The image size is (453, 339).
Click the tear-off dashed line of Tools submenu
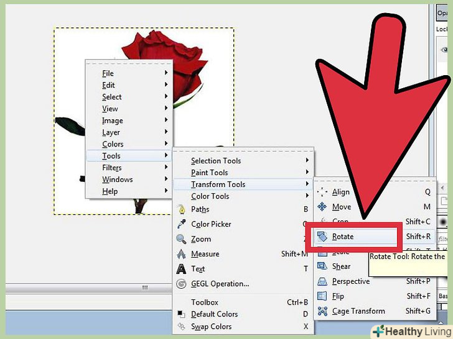pos(243,151)
